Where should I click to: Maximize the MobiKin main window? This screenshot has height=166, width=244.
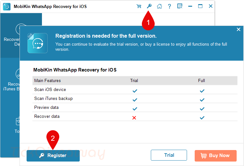click(x=200, y=6)
